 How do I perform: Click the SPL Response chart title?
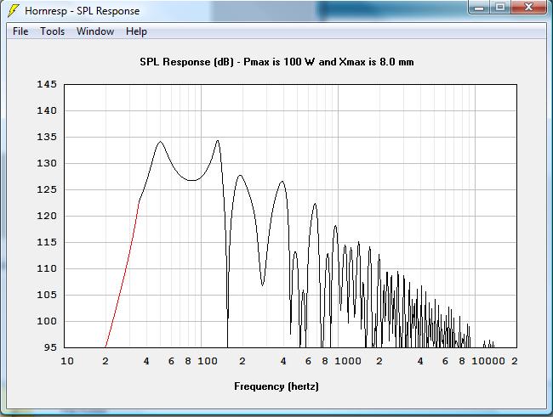click(276, 62)
